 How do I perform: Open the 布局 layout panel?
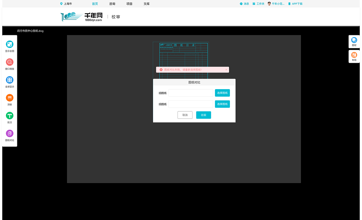354,56
